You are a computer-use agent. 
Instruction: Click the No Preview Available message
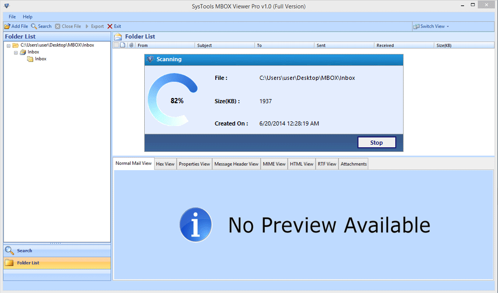(x=329, y=225)
